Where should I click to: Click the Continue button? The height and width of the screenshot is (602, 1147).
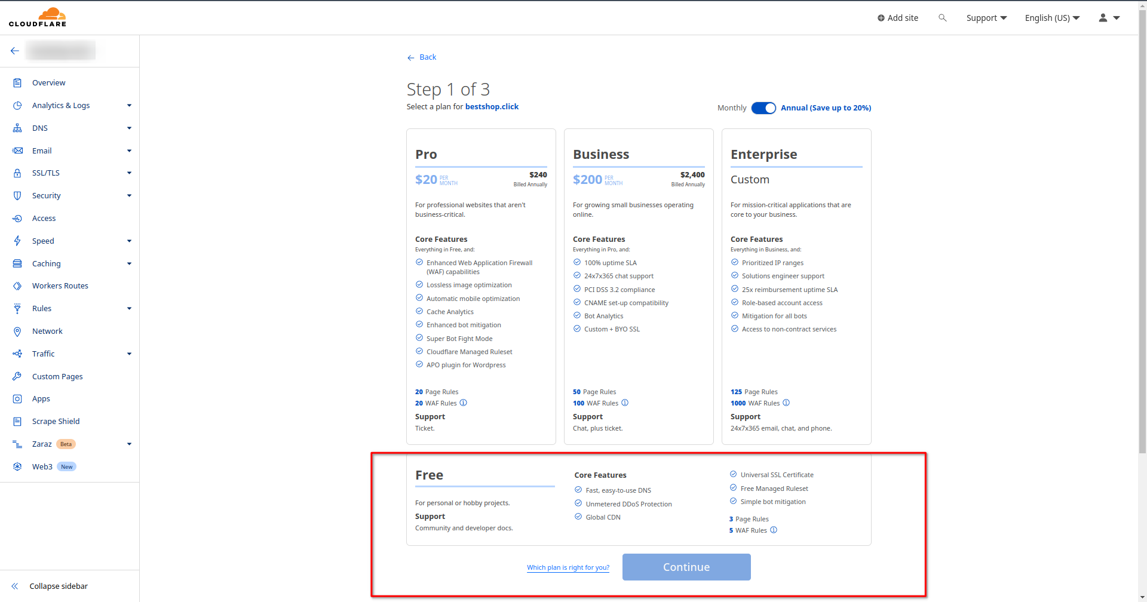(x=686, y=567)
